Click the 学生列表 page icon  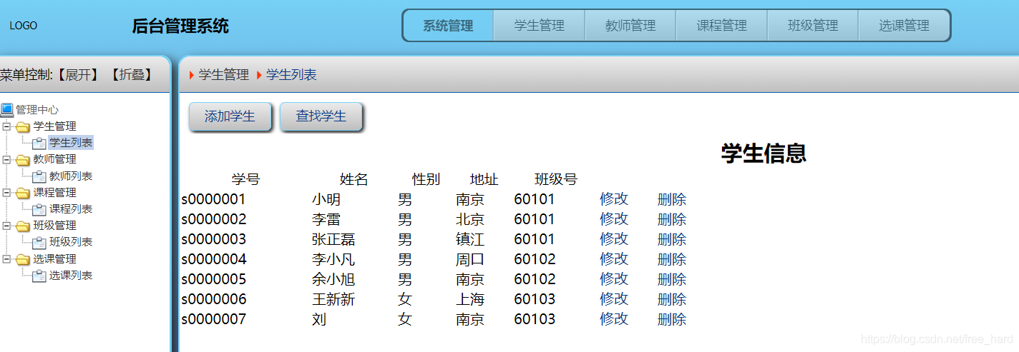[39, 144]
